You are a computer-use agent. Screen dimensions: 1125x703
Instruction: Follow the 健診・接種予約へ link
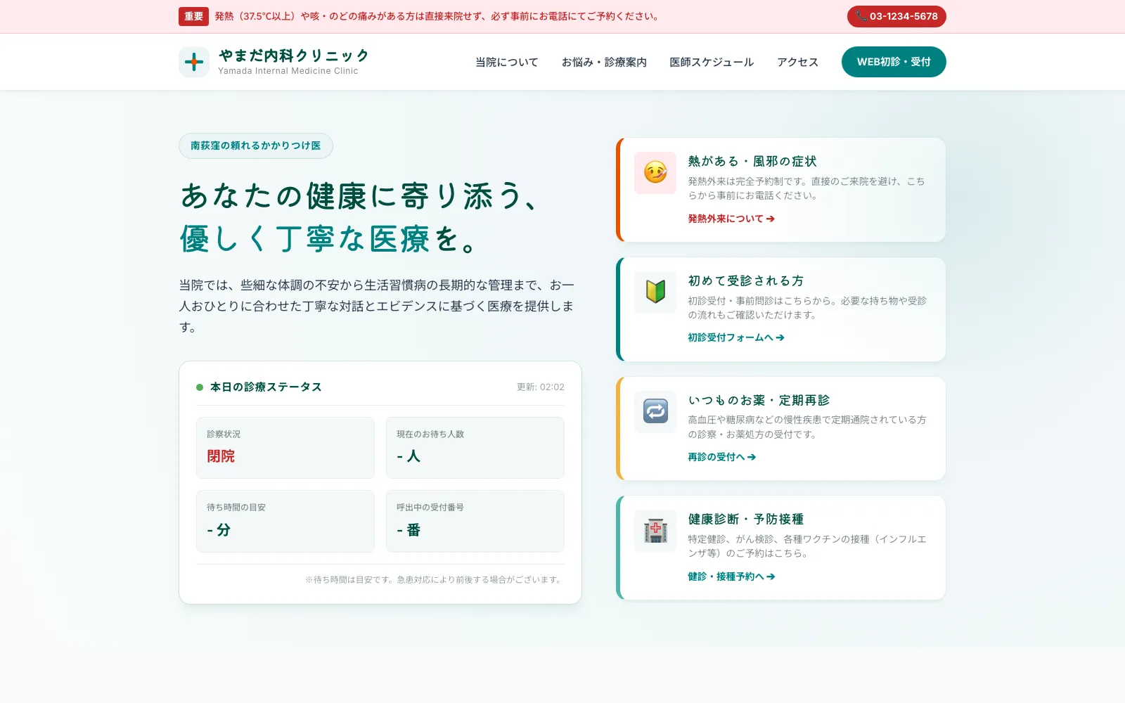[731, 576]
